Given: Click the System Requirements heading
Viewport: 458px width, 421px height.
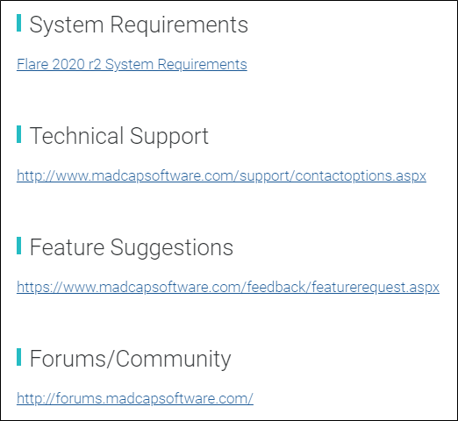Looking at the screenshot, I should pos(139,25).
